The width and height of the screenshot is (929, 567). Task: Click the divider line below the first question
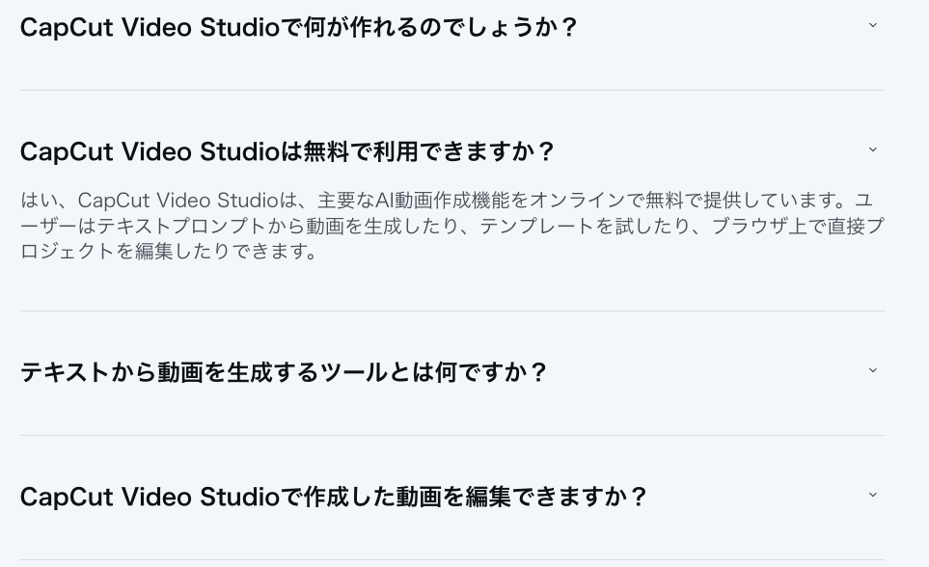click(x=451, y=90)
